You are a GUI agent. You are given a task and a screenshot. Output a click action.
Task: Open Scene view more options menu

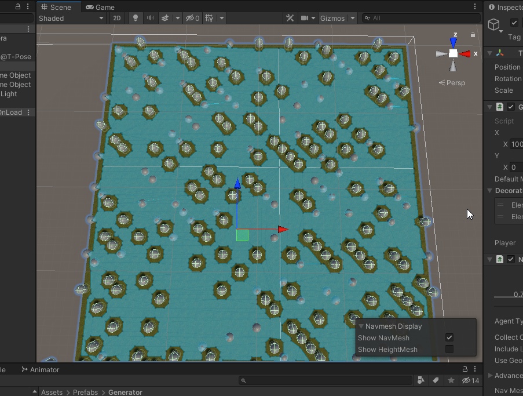pos(475,7)
